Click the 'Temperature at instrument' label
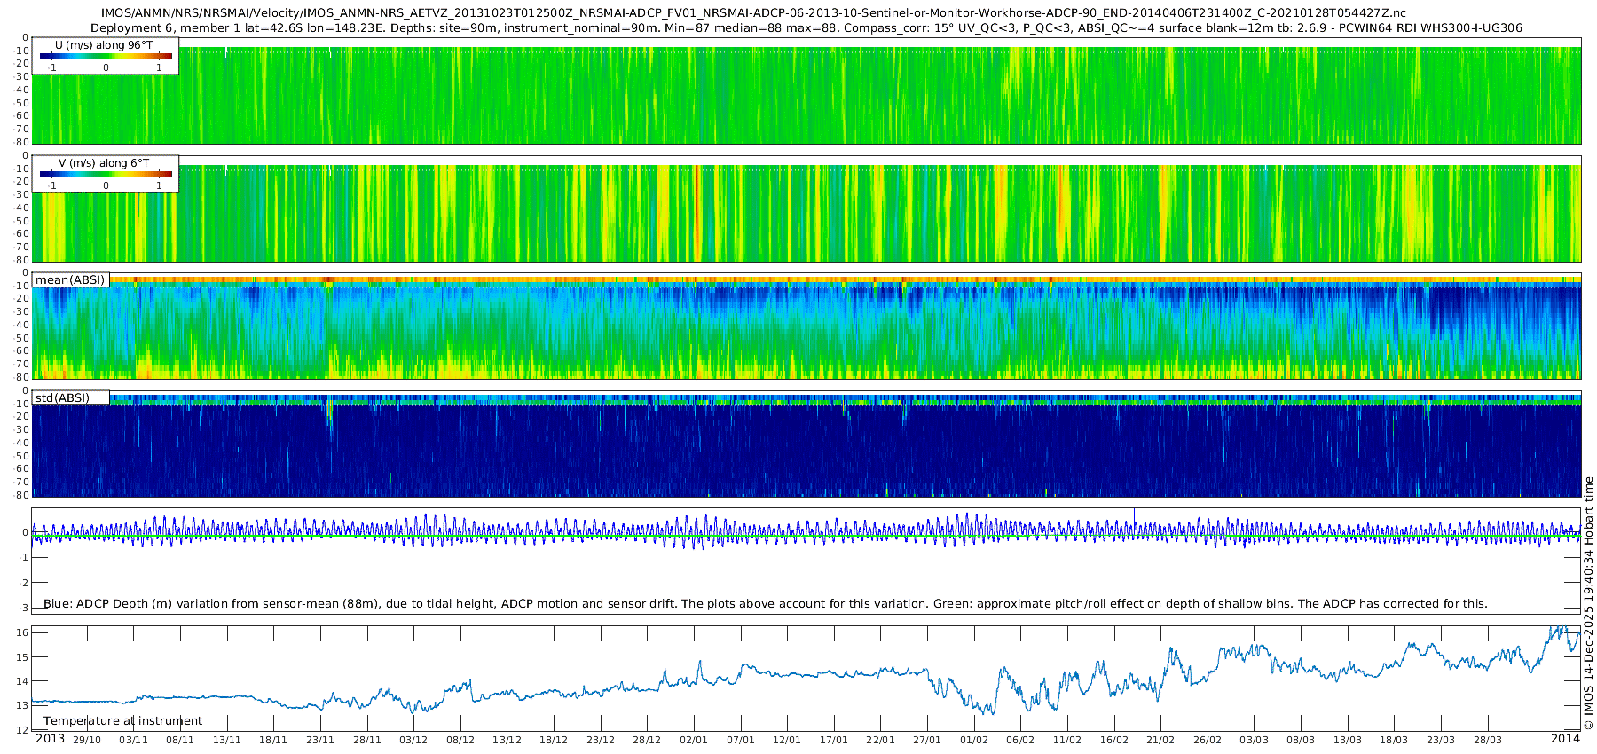The width and height of the screenshot is (1597, 754). point(122,721)
